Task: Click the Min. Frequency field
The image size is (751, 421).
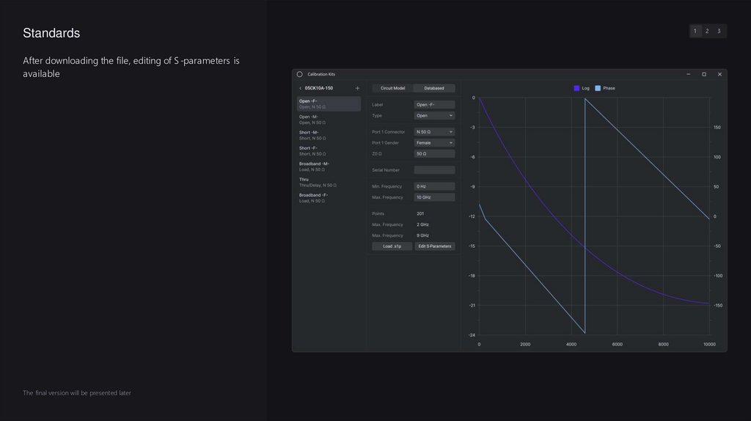Action: point(434,186)
